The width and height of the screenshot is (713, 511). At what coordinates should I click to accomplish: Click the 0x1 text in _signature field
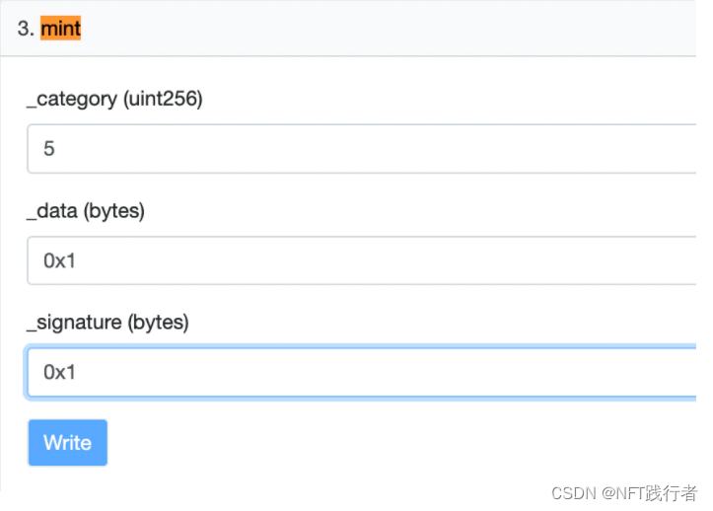(x=59, y=372)
